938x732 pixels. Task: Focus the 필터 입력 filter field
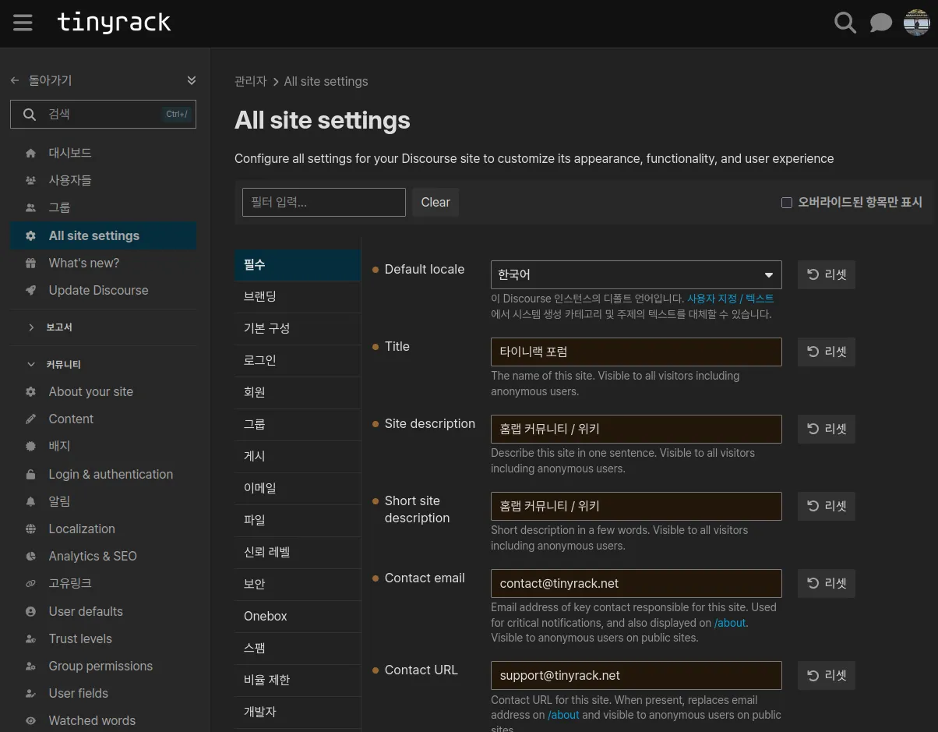coord(324,202)
